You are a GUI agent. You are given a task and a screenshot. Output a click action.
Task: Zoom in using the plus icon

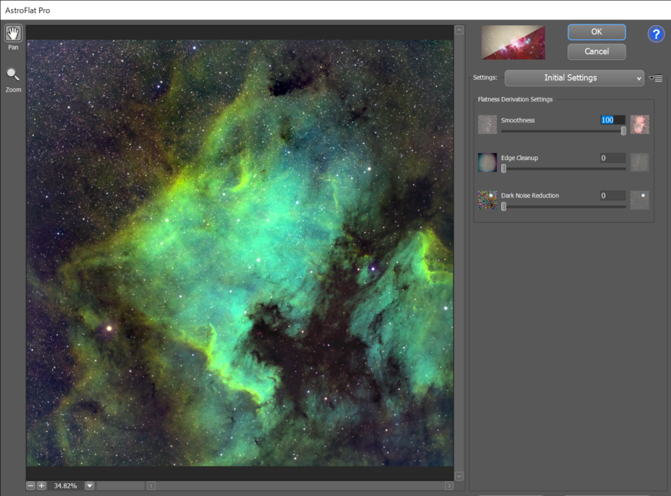(x=41, y=485)
